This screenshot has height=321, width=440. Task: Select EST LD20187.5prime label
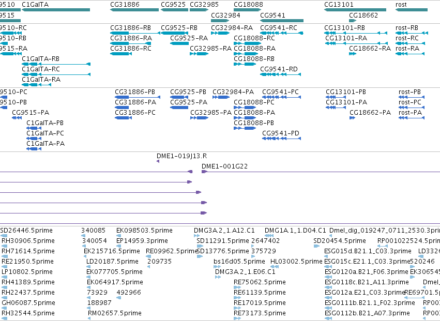[113, 262]
